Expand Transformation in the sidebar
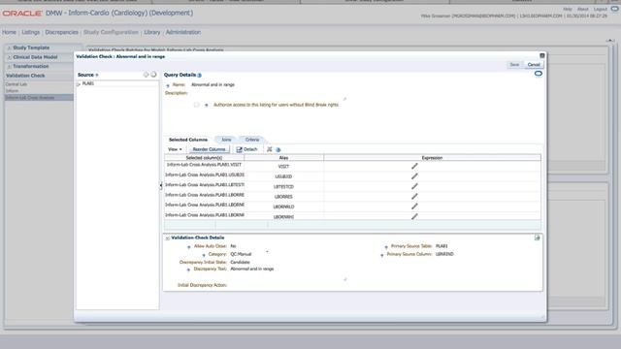Image resolution: width=621 pixels, height=349 pixels. point(9,67)
